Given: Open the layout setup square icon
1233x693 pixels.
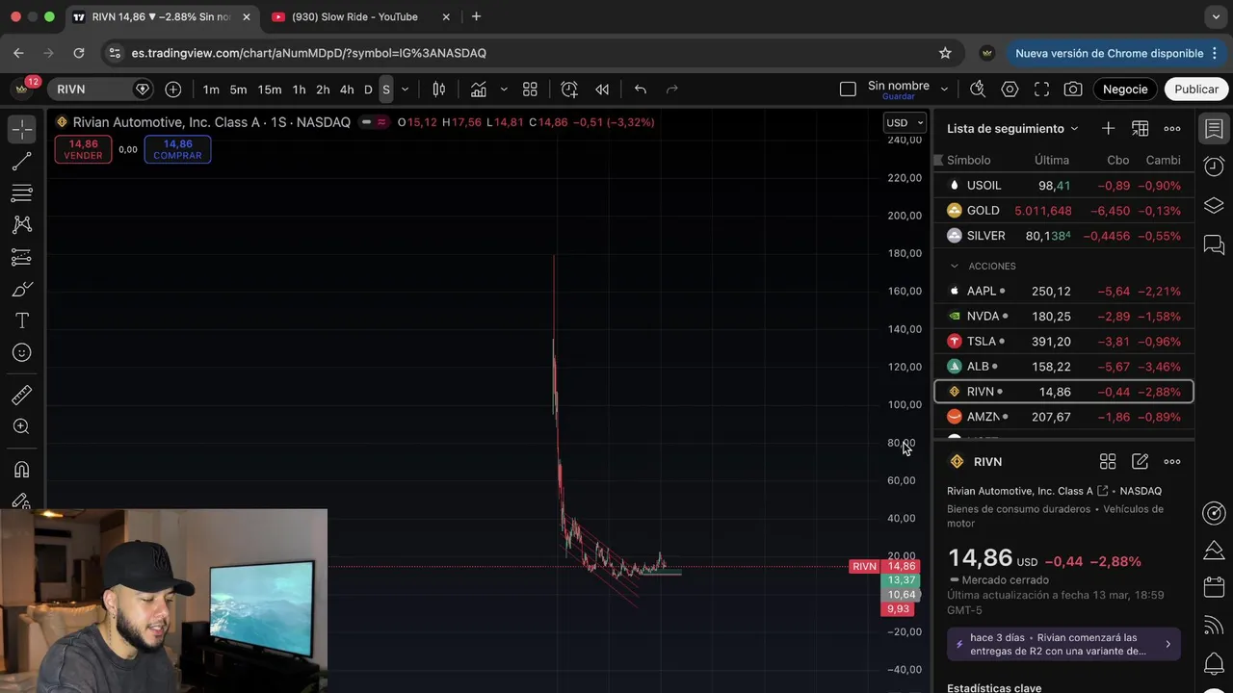Looking at the screenshot, I should [x=848, y=90].
